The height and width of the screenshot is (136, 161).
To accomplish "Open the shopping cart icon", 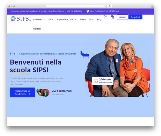I will pyautogui.click(x=112, y=17).
